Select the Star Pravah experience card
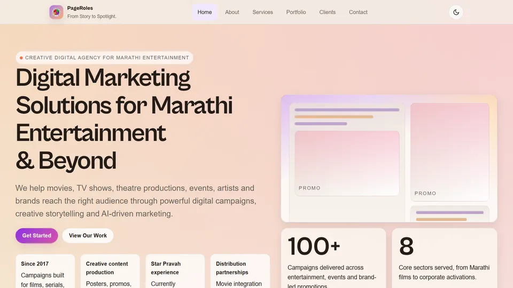513x288 pixels. click(175, 271)
